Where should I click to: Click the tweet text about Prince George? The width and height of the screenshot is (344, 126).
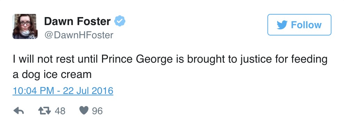(170, 67)
